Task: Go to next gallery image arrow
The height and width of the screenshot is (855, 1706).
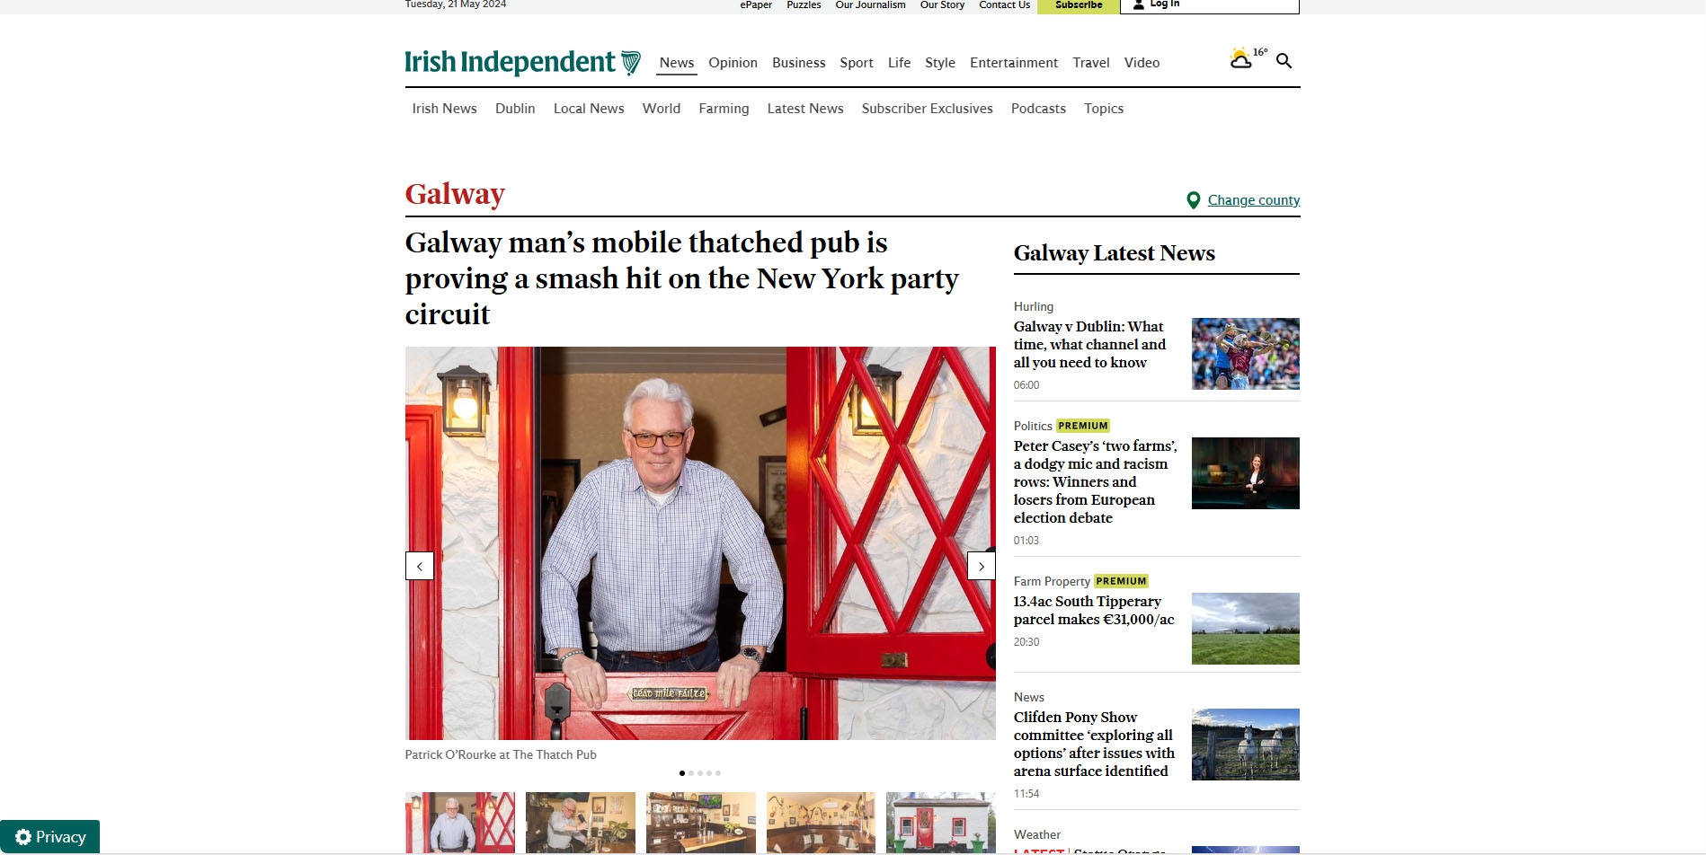Action: pos(982,566)
